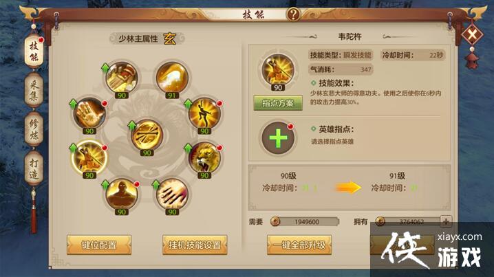The image size is (494, 277).
Task: Switch to the 打造 side tab
Action: coord(34,168)
